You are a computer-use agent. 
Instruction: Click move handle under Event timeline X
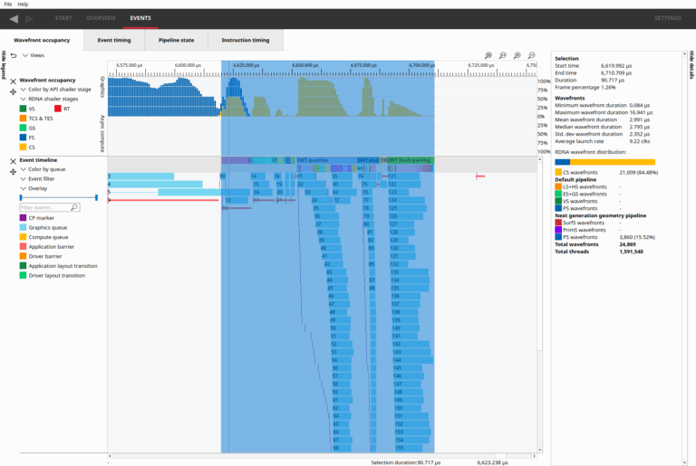pyautogui.click(x=13, y=172)
